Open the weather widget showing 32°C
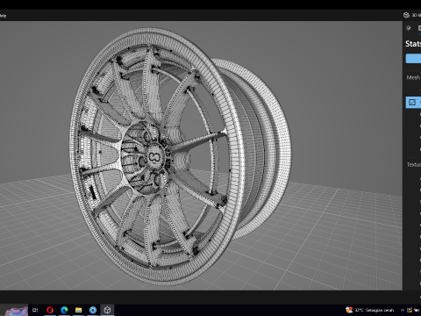This screenshot has width=421, height=316. [369, 310]
